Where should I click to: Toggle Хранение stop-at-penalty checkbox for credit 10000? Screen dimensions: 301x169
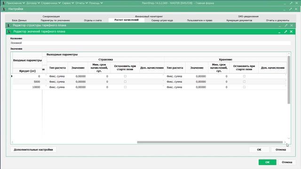click(244, 87)
